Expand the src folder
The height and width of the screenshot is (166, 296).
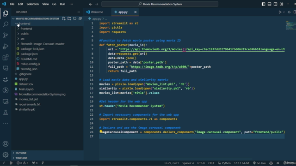point(23,39)
